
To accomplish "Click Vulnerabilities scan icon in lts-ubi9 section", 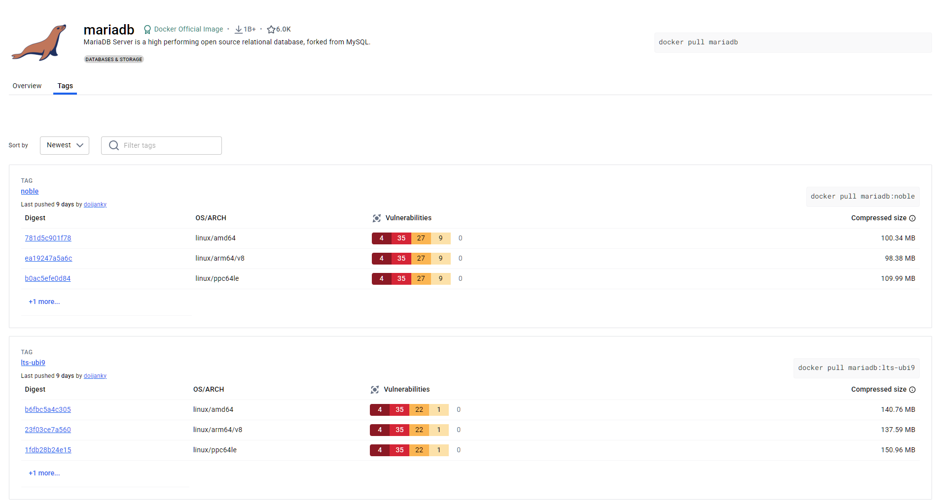I will coord(375,390).
